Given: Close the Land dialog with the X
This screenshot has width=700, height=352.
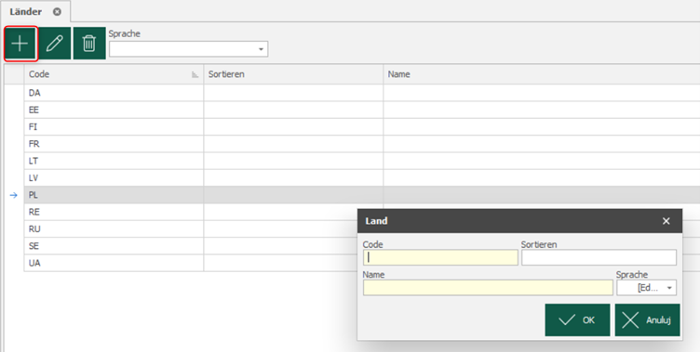Looking at the screenshot, I should [666, 221].
